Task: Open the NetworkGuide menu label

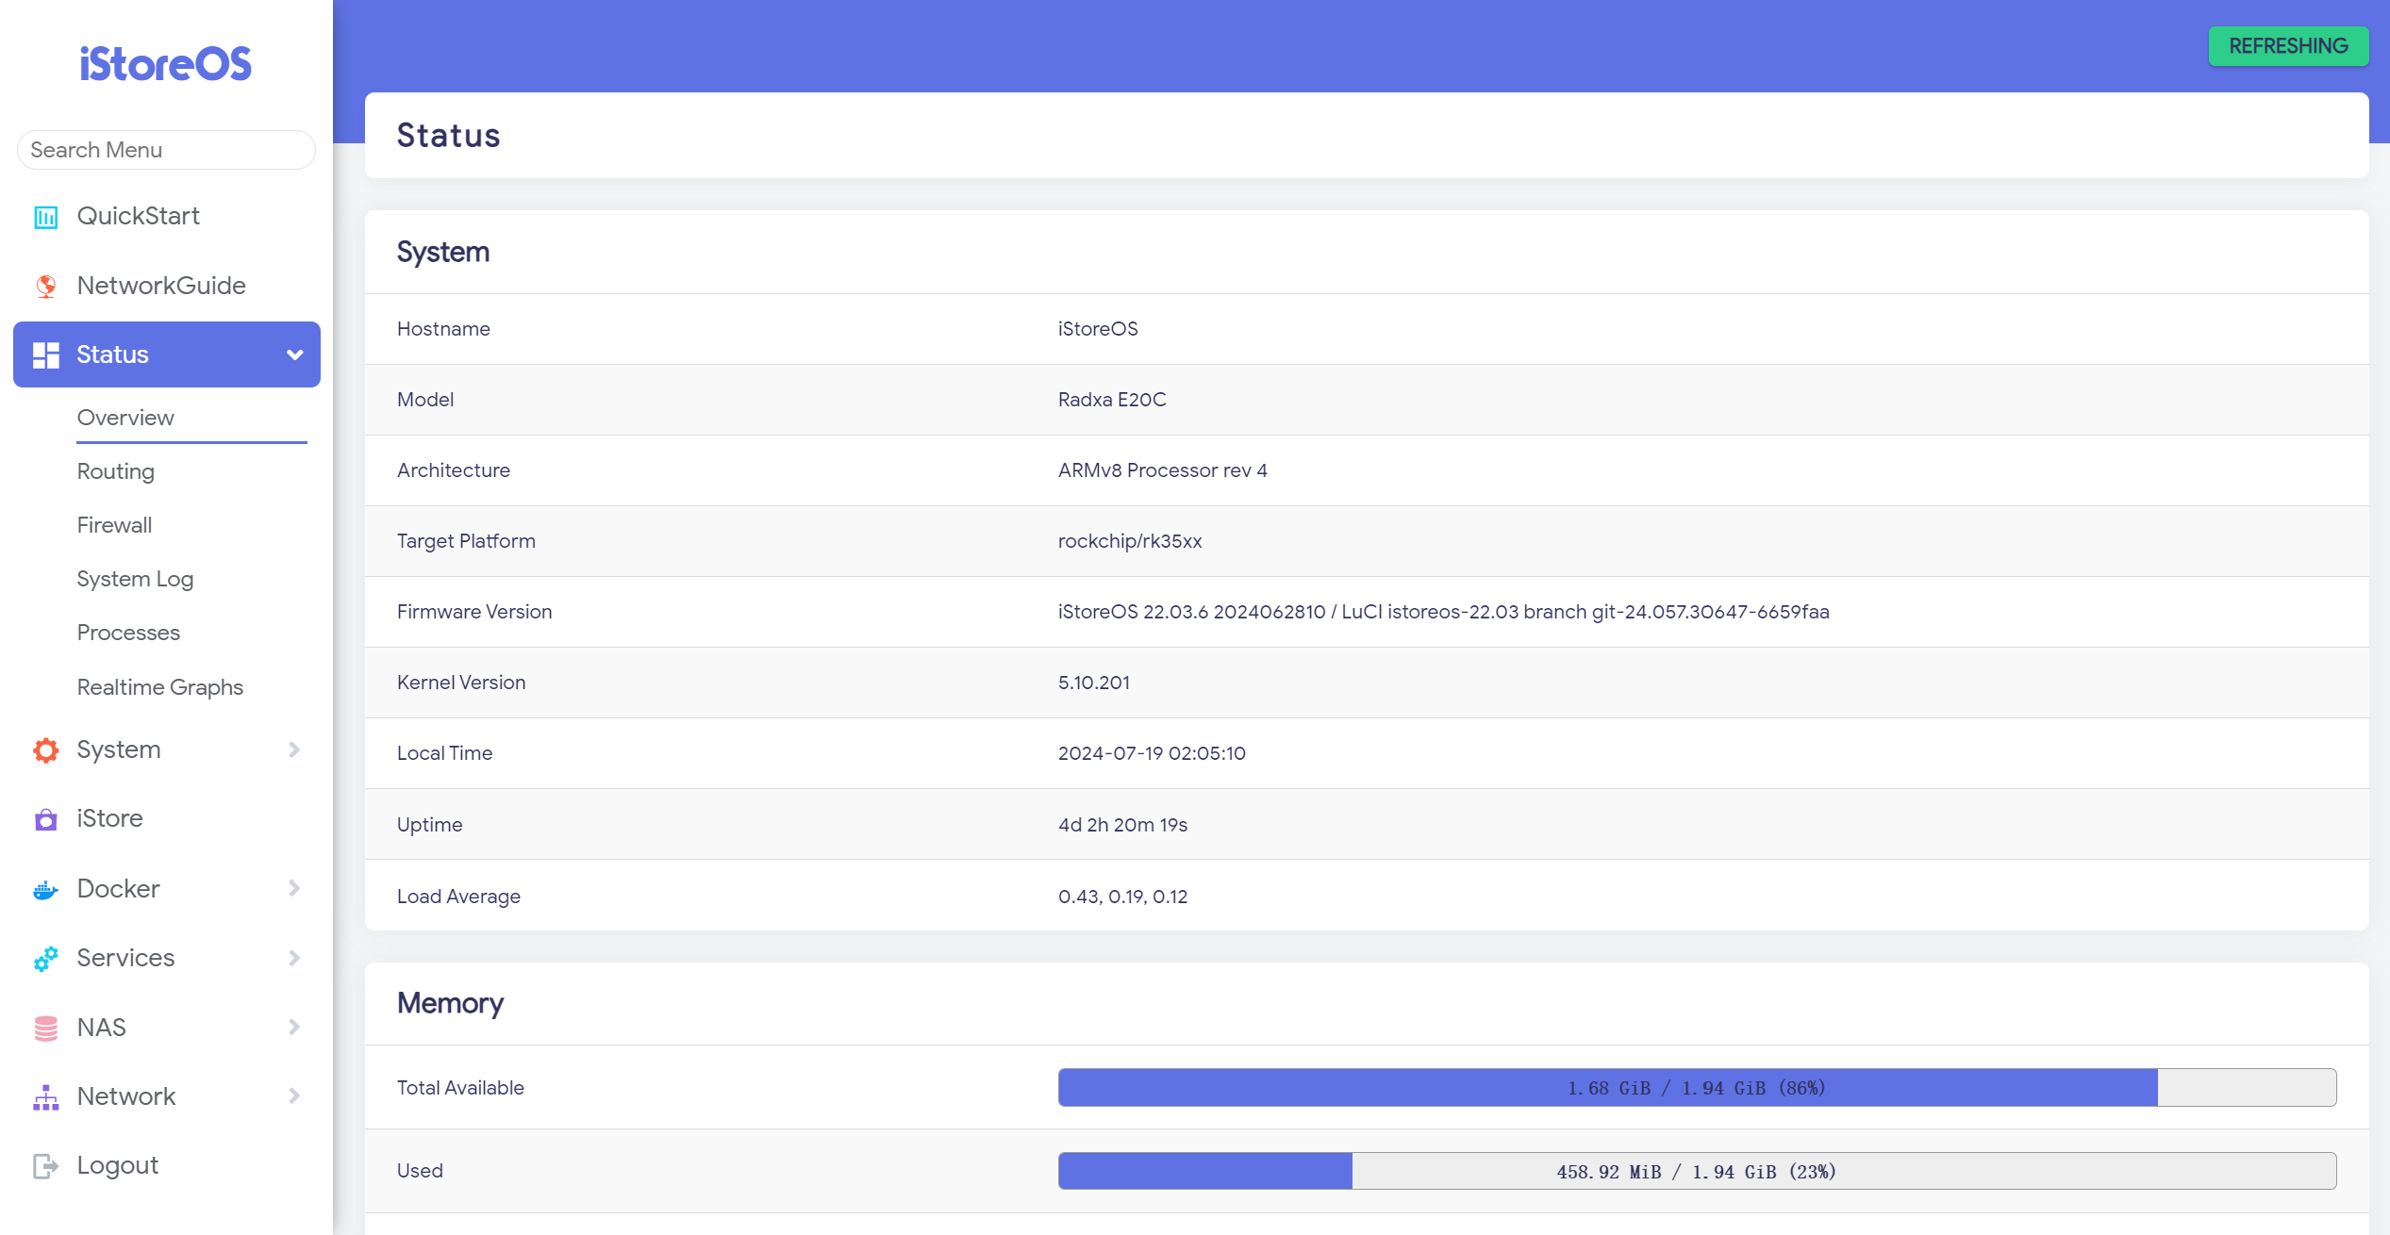Action: pos(161,286)
